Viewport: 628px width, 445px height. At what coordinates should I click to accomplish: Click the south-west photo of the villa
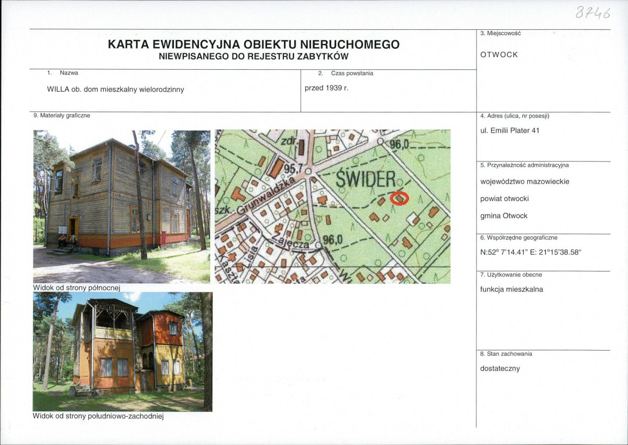[123, 352]
